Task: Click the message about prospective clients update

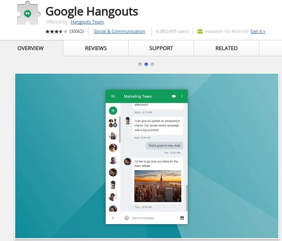Action: (158, 125)
